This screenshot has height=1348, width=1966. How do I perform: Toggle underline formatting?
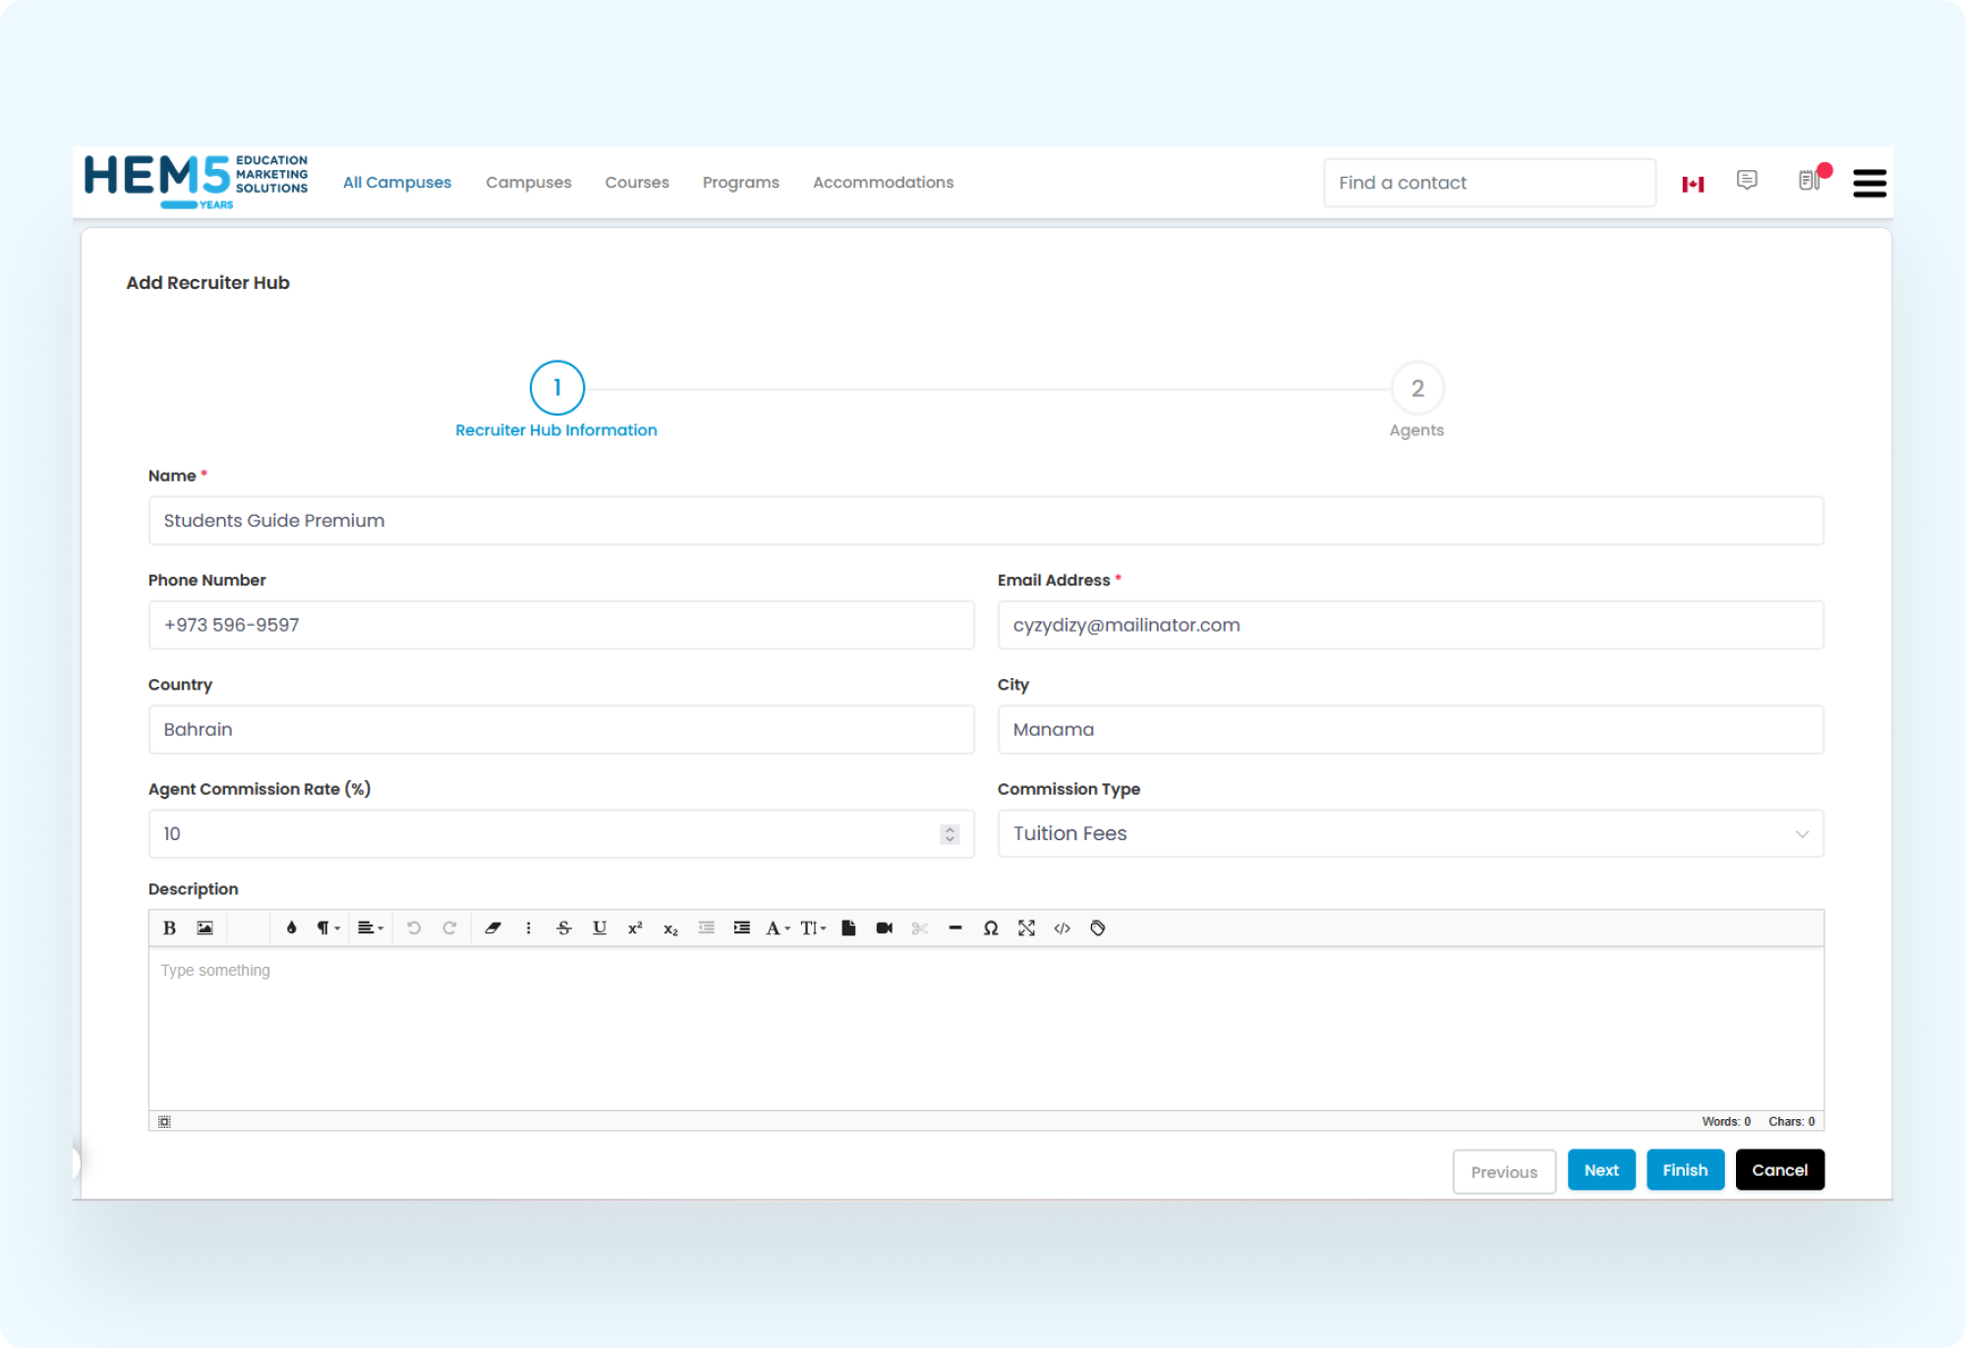[x=599, y=927]
